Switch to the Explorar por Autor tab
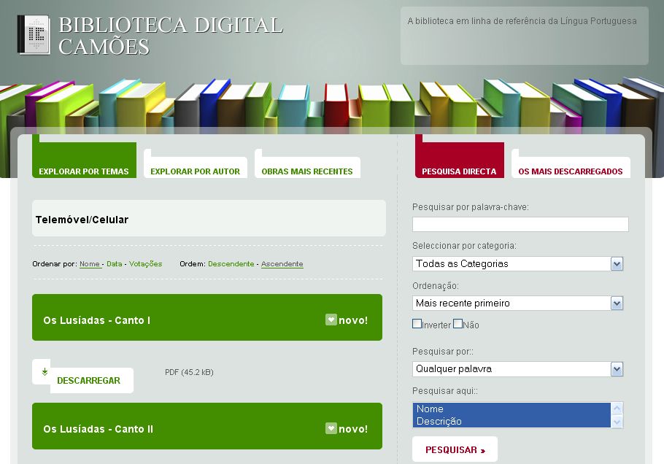This screenshot has width=664, height=464. [195, 171]
